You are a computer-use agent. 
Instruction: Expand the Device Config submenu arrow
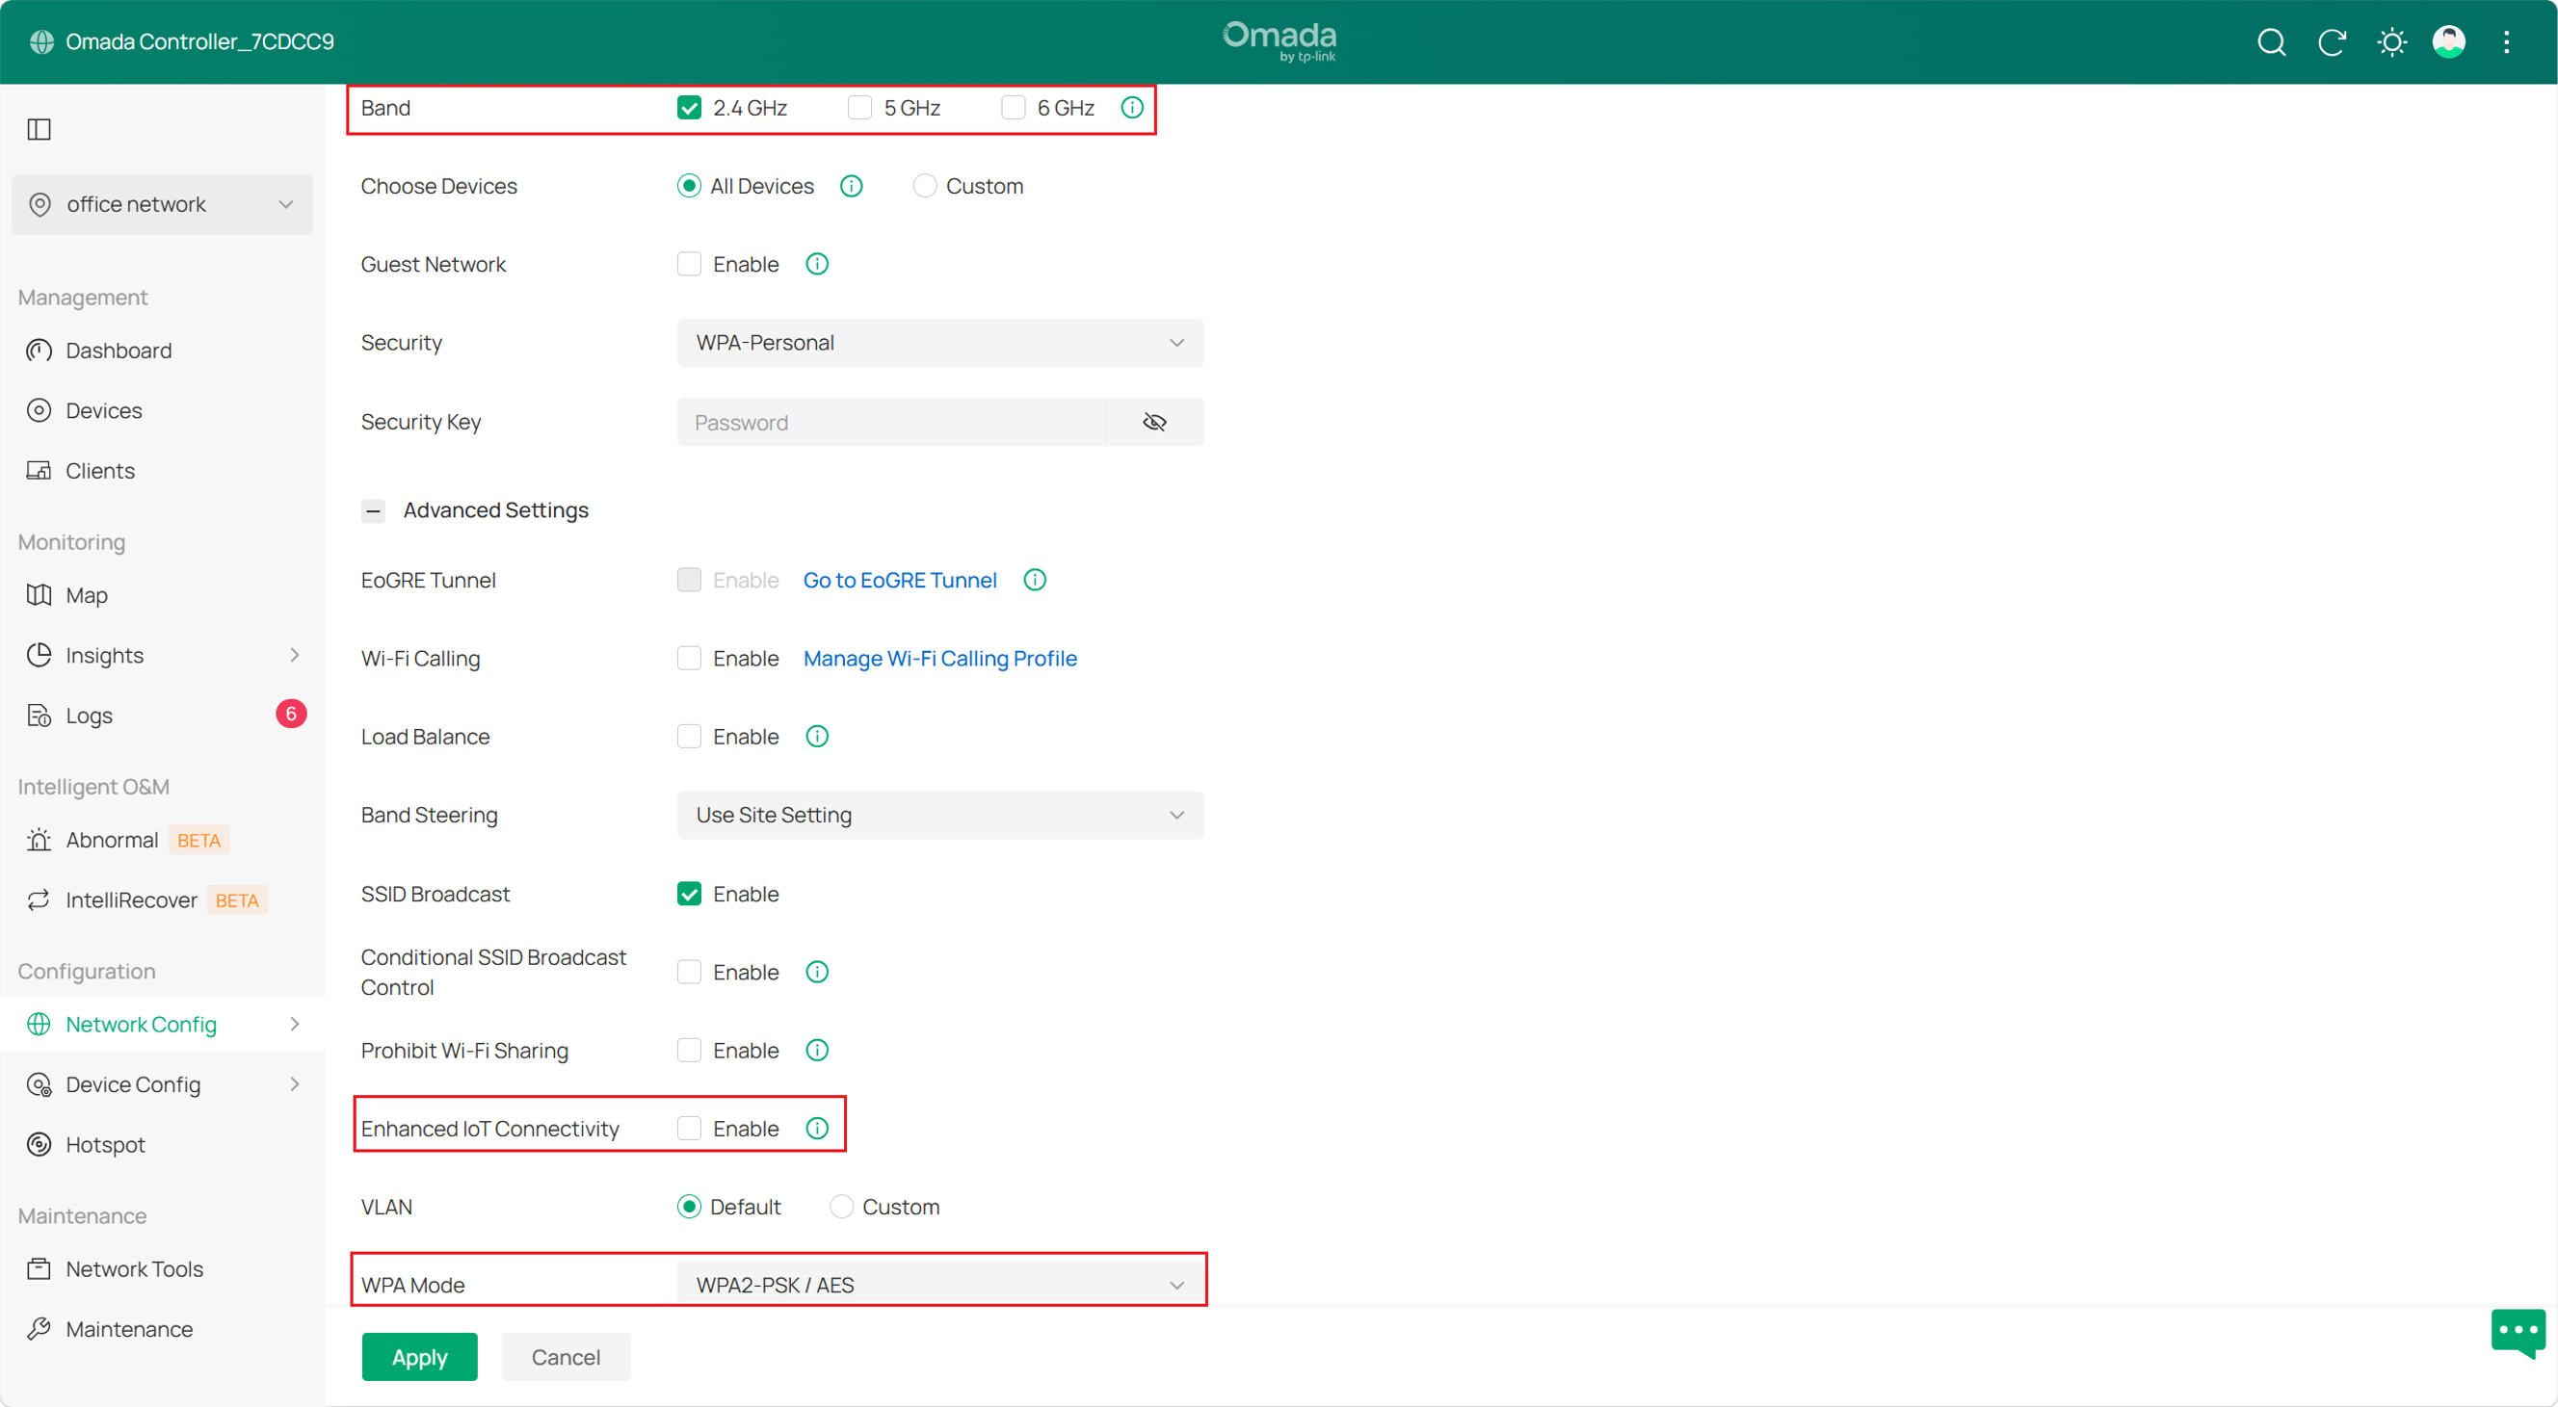click(x=294, y=1084)
